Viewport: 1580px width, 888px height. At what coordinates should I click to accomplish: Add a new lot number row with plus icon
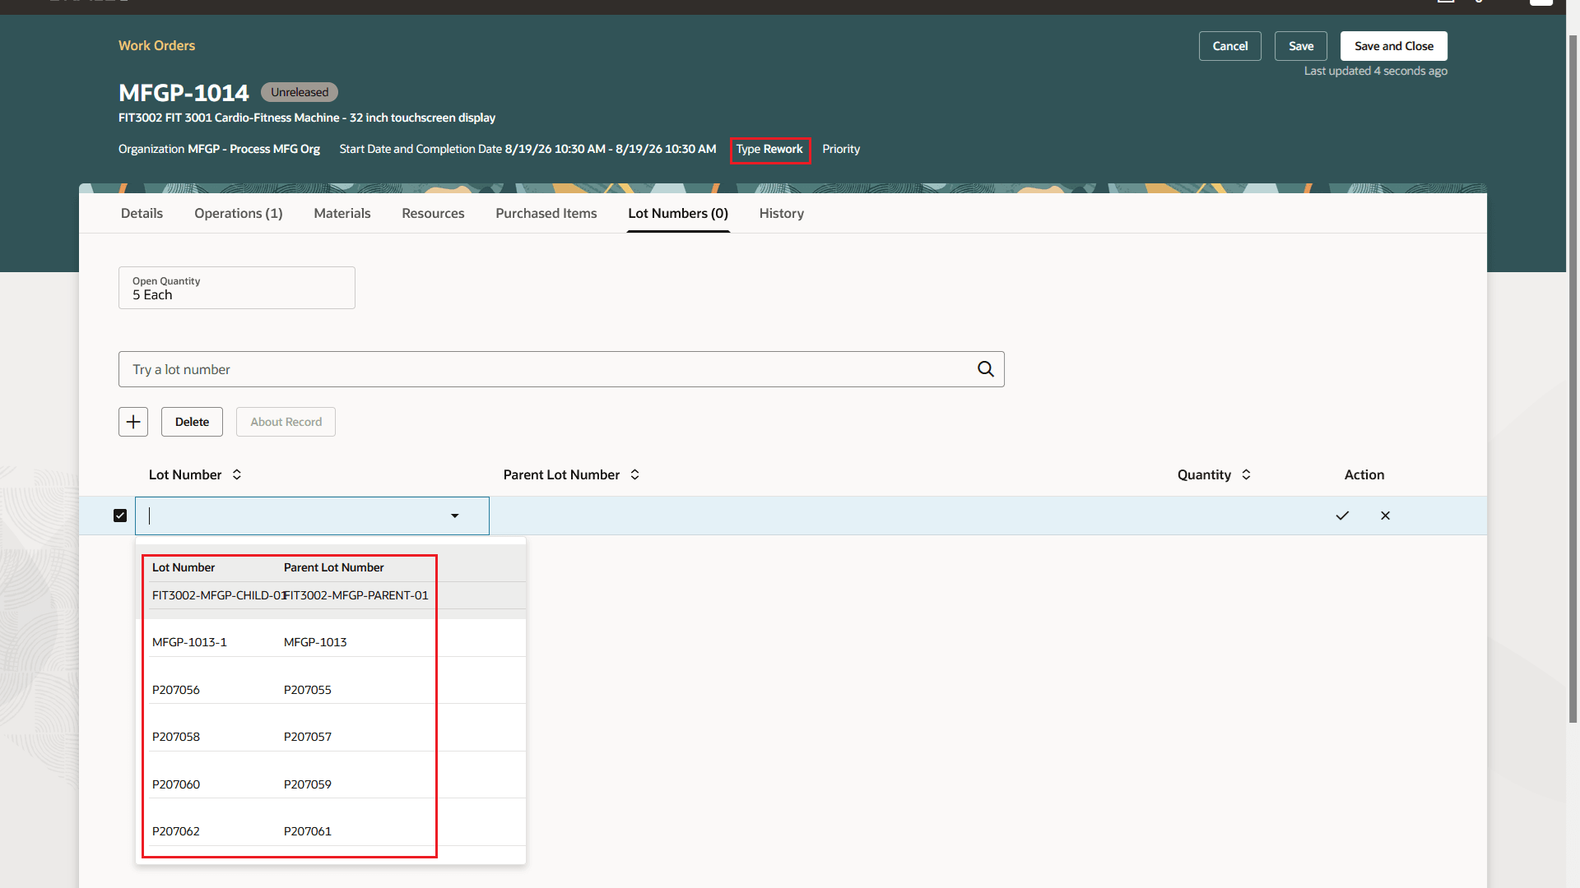[x=133, y=422]
